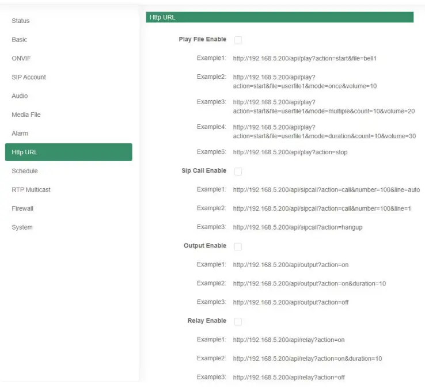Click the sipcall?action=hangup URL
Image resolution: width=425 pixels, height=392 pixels.
(298, 227)
